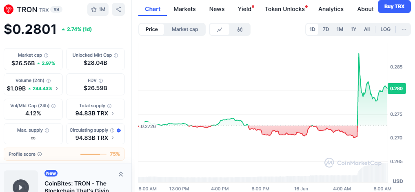Switch to candlestick chart icon
Screen dimensions: 415x192
click(240, 29)
